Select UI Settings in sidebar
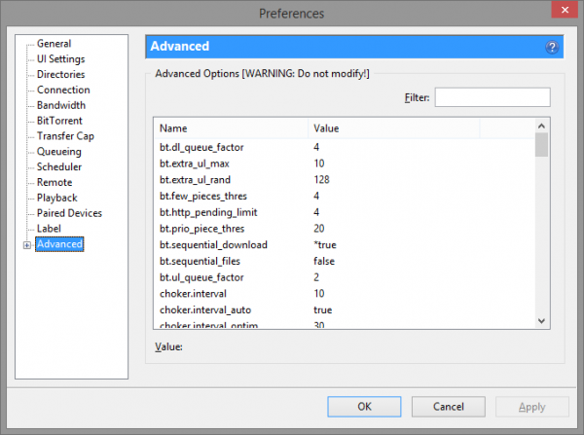Image resolution: width=584 pixels, height=435 pixels. click(x=60, y=59)
